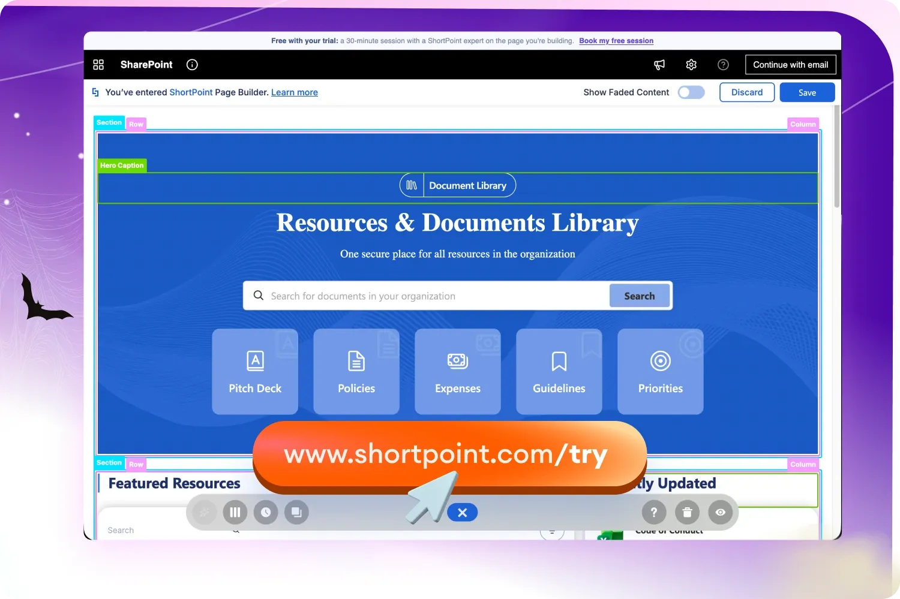Click the Featured Resources heading
The height and width of the screenshot is (599, 900).
174,483
